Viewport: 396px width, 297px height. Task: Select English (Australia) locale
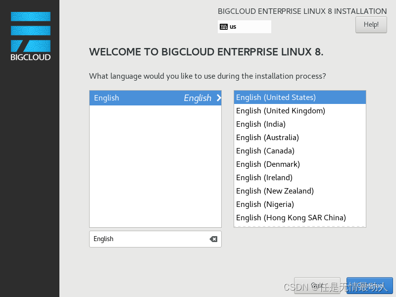[x=300, y=138]
